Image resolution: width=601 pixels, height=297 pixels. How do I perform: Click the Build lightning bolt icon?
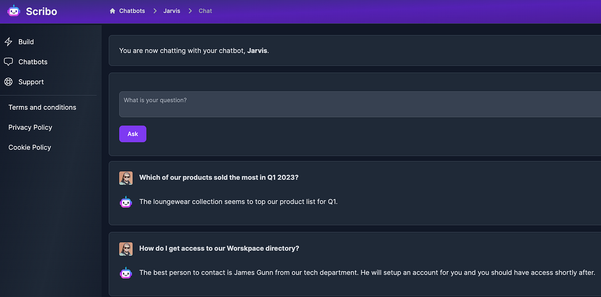[x=8, y=42]
